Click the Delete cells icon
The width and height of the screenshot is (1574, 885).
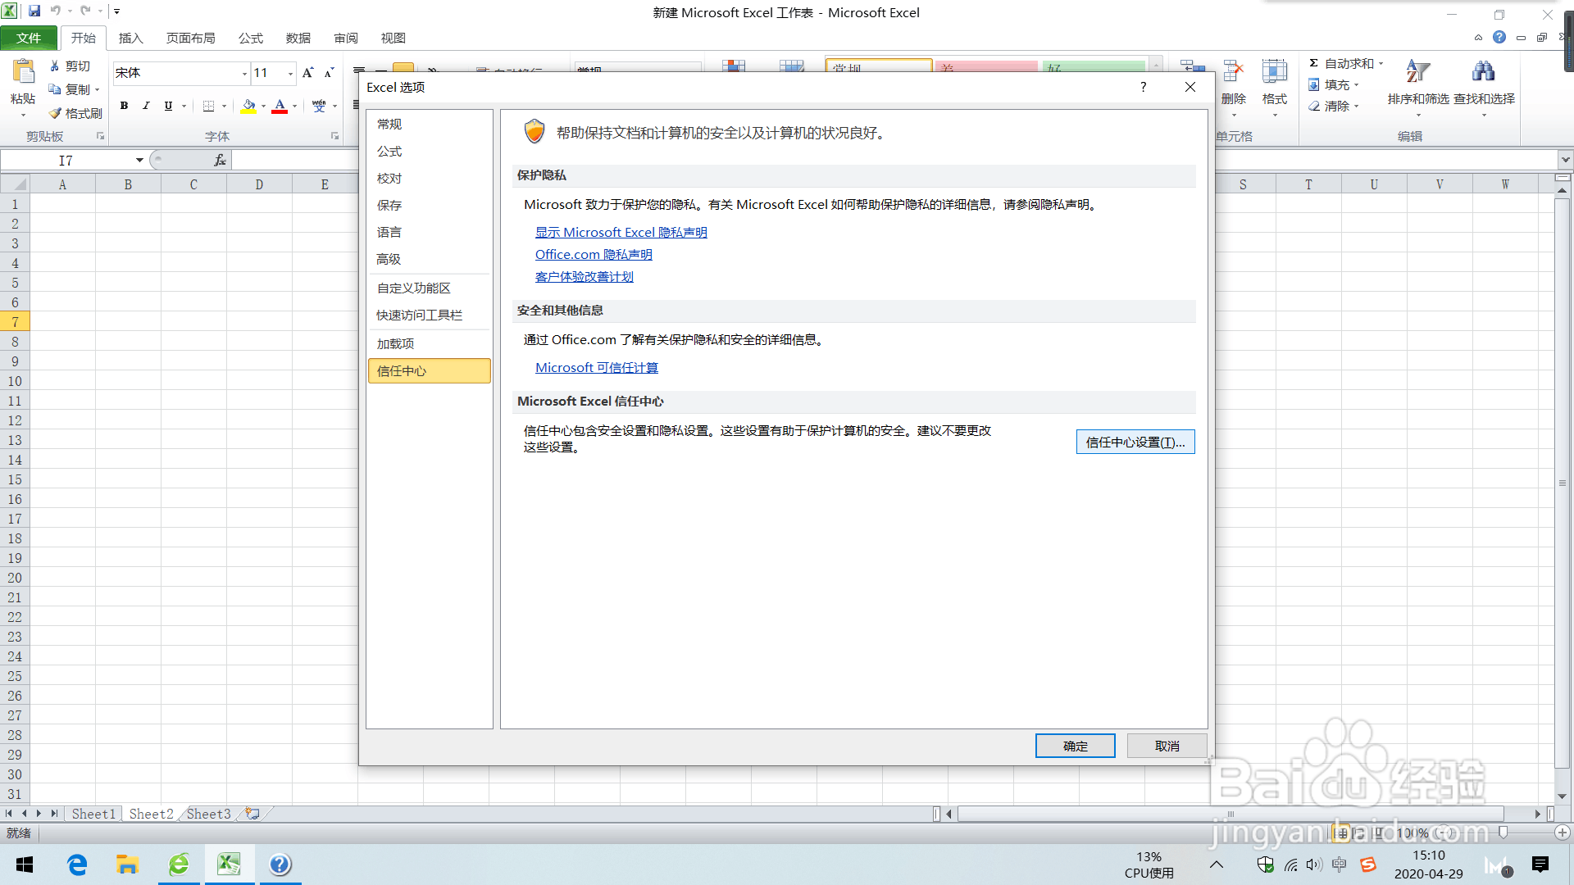[x=1233, y=72]
